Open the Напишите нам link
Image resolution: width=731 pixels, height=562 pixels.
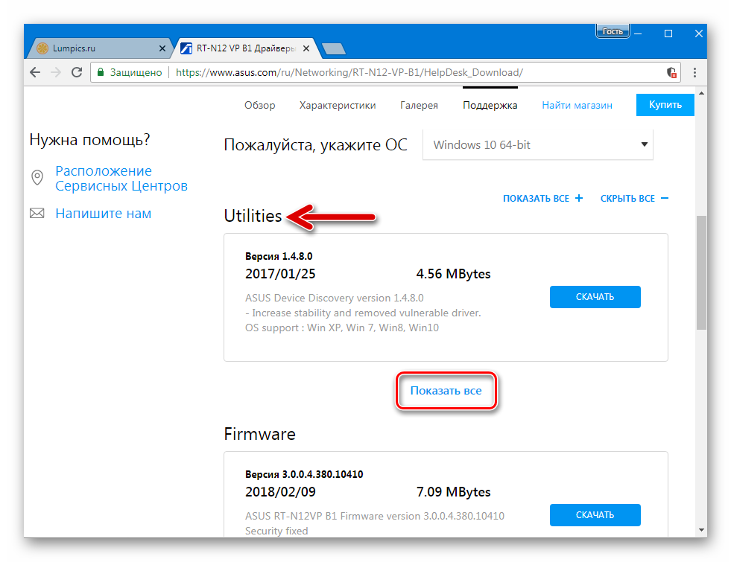[x=103, y=213]
